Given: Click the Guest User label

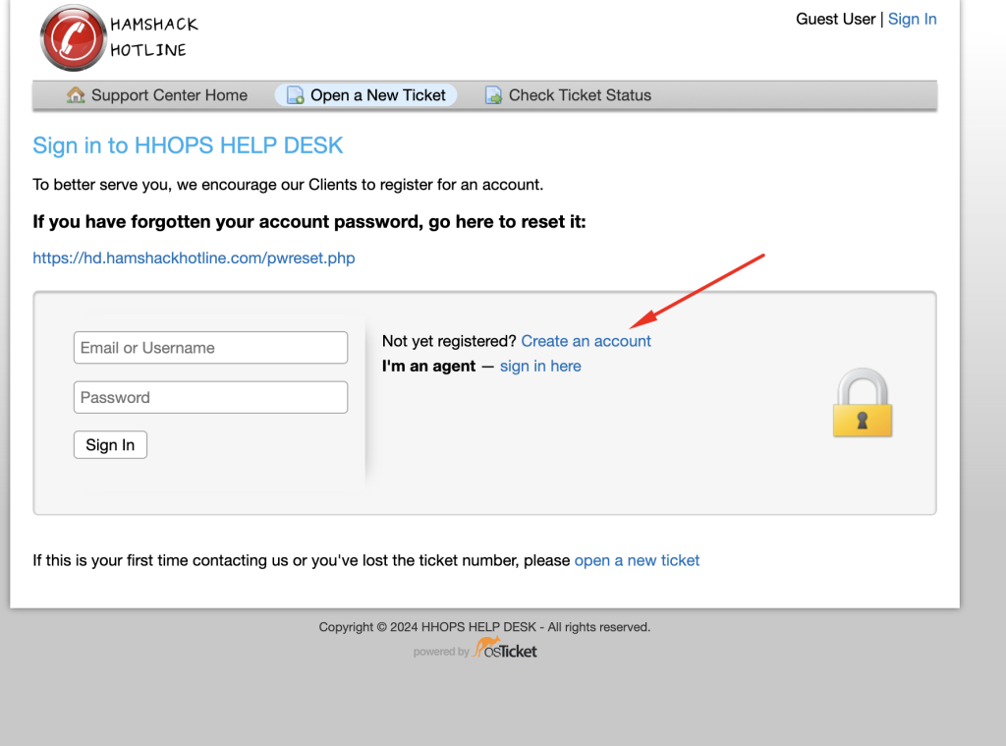Looking at the screenshot, I should [835, 19].
